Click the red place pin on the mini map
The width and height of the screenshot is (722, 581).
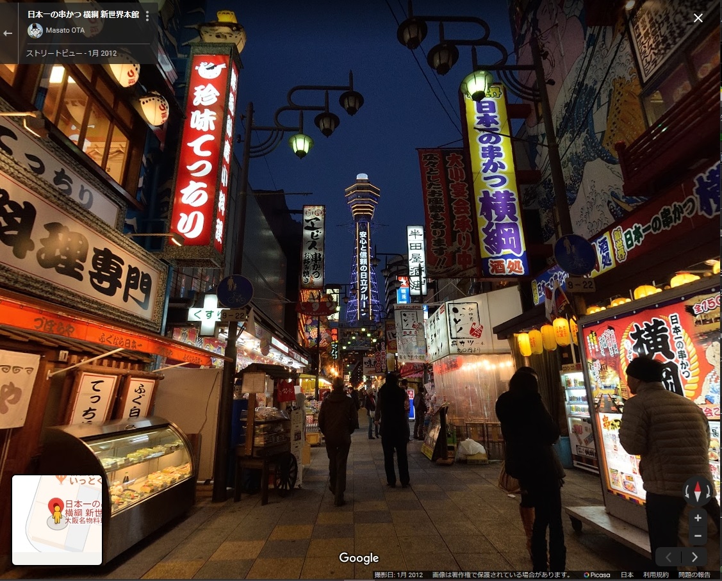(56, 505)
